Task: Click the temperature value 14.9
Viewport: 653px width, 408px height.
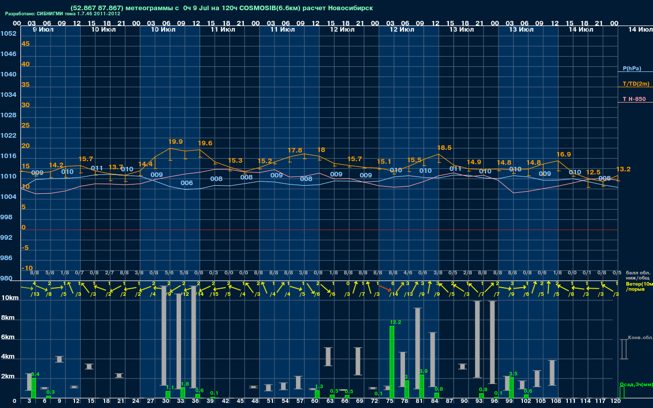Action: pyautogui.click(x=474, y=162)
